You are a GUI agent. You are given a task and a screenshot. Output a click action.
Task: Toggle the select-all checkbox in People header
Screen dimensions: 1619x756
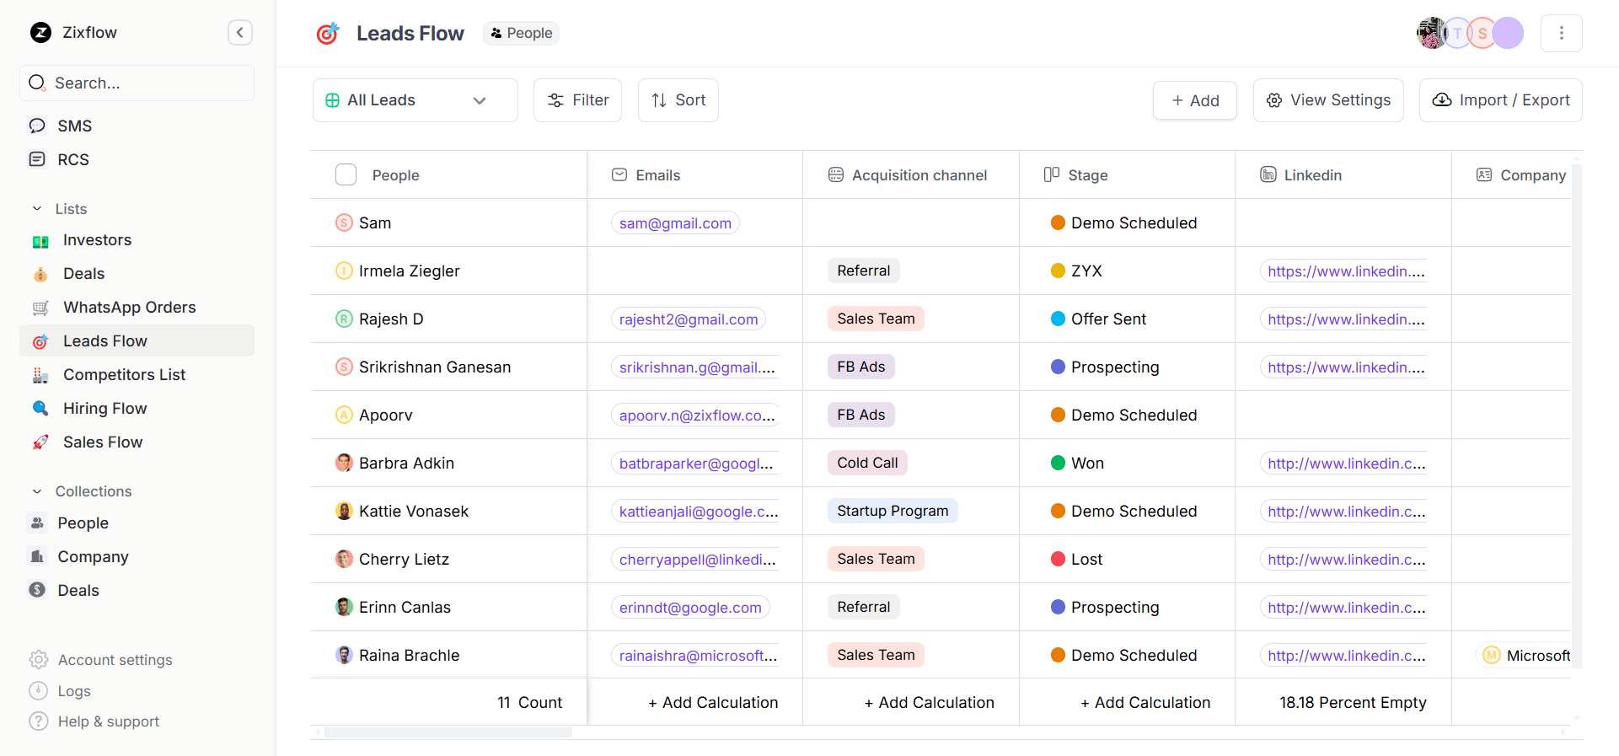[346, 174]
